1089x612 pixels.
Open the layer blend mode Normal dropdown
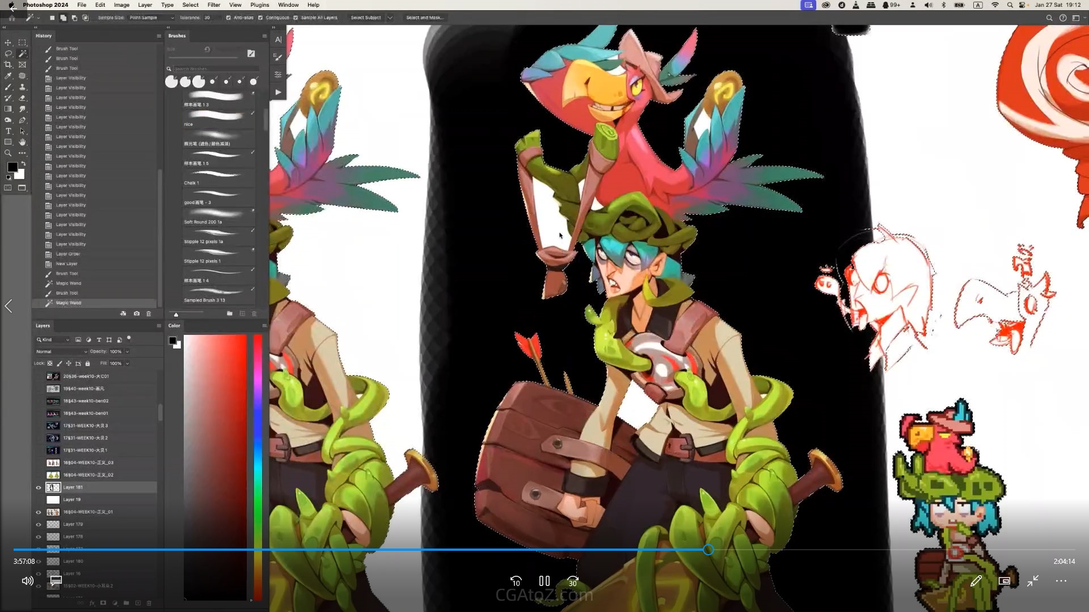coord(61,351)
